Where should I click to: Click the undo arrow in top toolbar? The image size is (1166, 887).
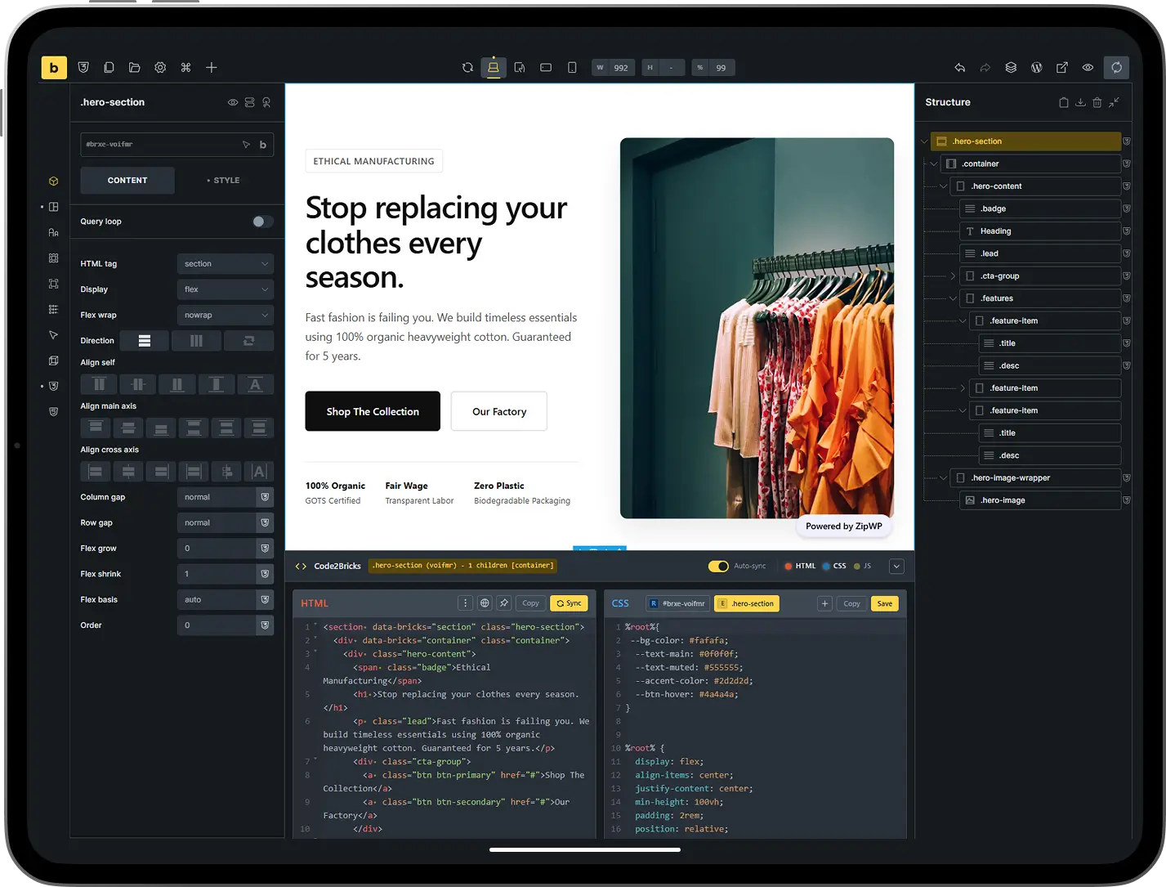coord(959,68)
